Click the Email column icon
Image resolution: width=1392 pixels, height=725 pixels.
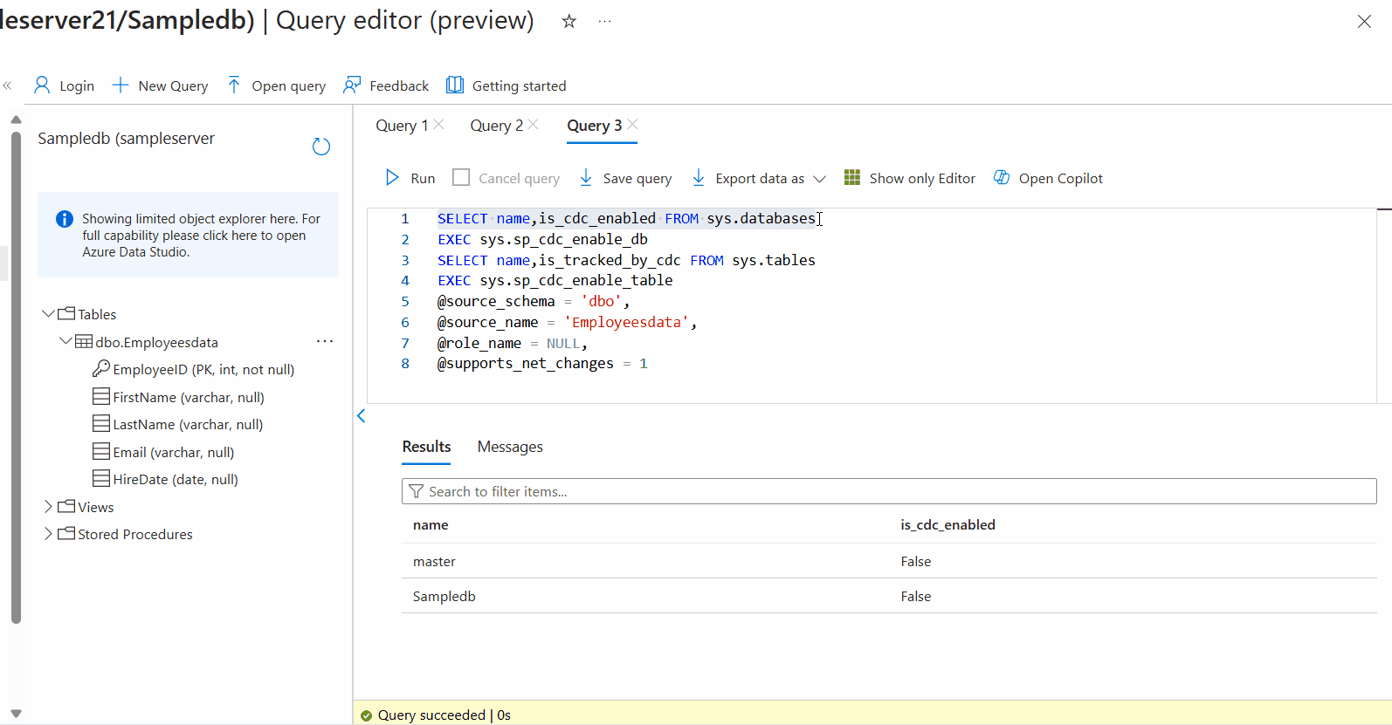[x=101, y=451]
